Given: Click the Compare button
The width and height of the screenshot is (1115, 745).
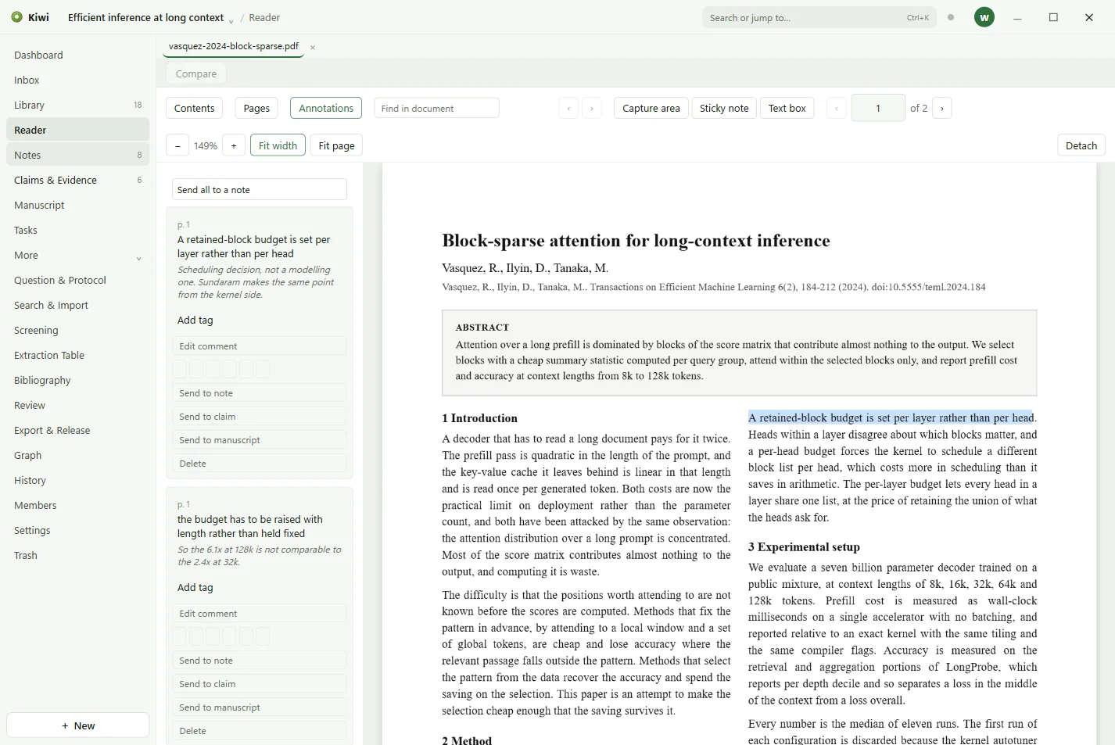Looking at the screenshot, I should 196,73.
